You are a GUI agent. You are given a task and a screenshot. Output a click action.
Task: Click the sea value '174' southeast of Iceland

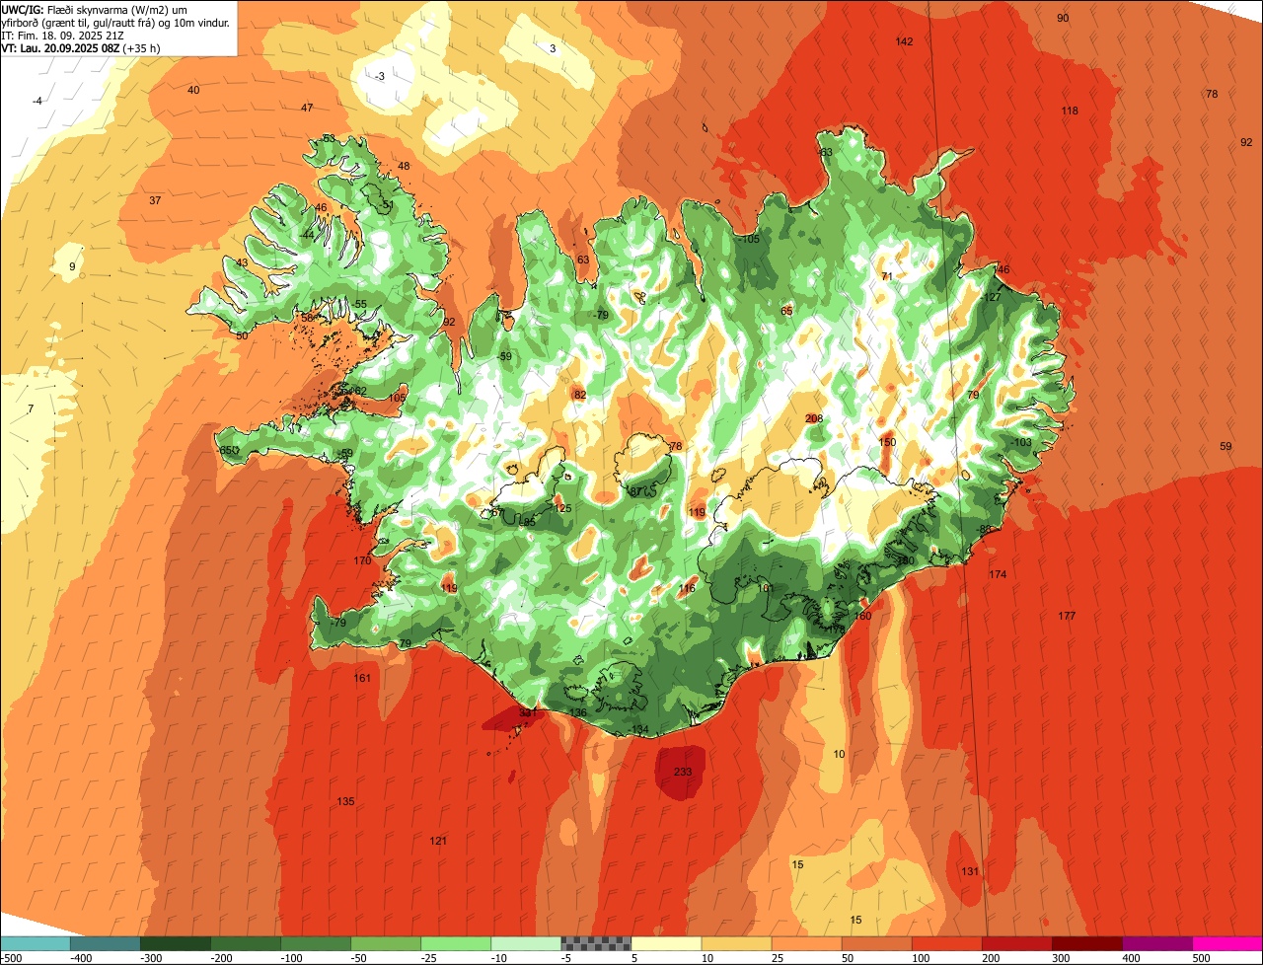(998, 574)
